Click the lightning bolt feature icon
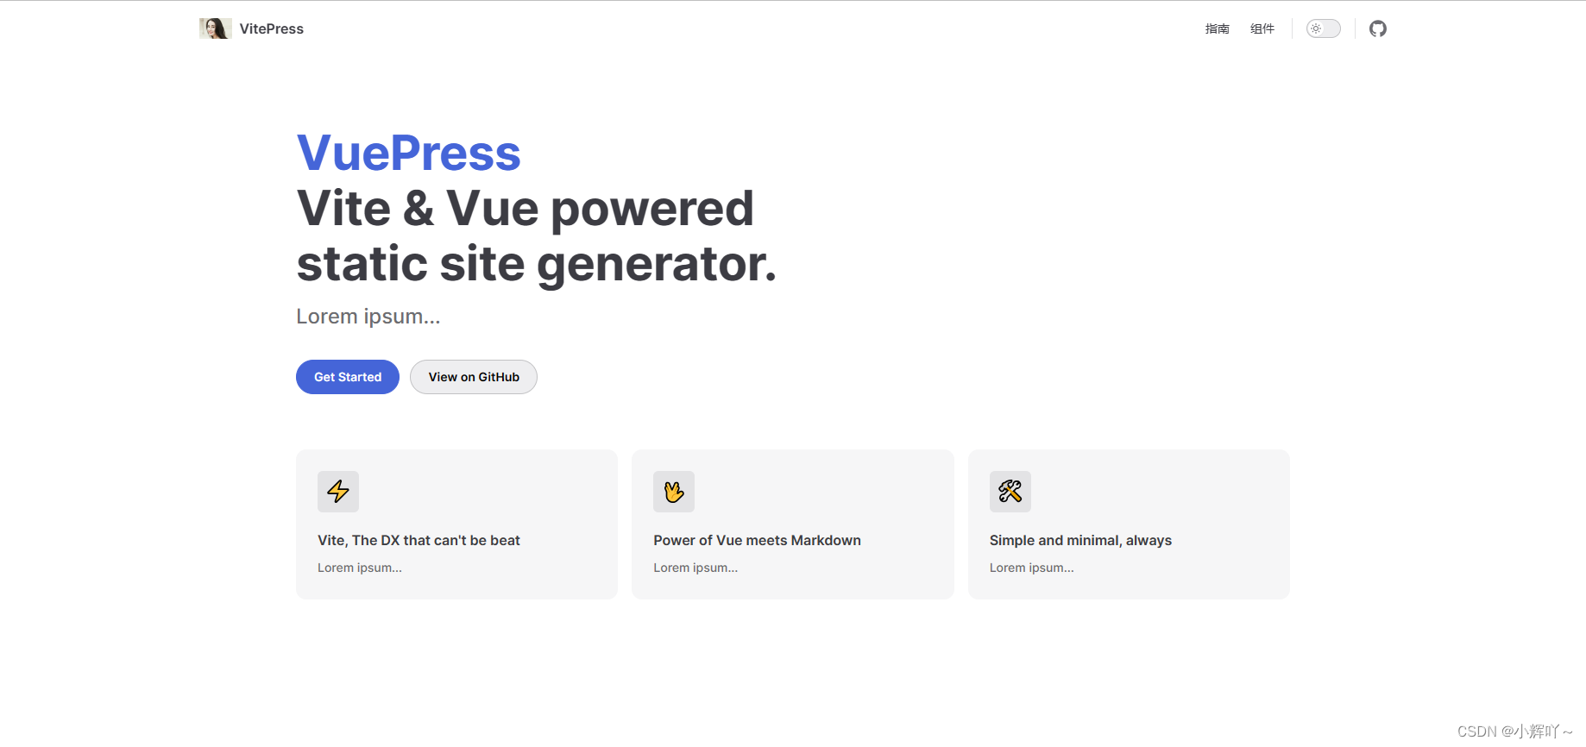Image resolution: width=1586 pixels, height=747 pixels. 337,492
